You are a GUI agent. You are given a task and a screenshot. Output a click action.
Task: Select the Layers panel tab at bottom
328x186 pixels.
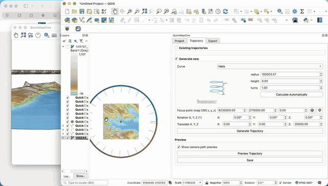67,176
